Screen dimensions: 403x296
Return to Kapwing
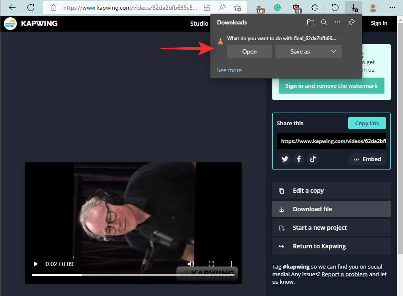pyautogui.click(x=331, y=246)
